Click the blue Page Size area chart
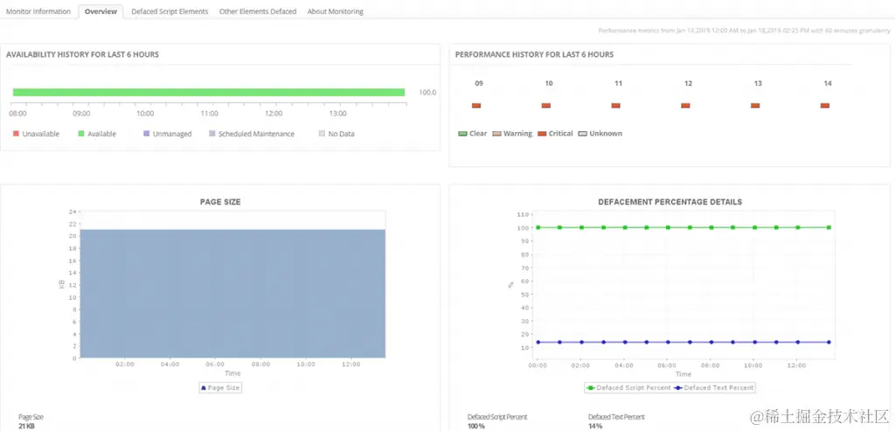The height and width of the screenshot is (431, 895). pos(232,294)
